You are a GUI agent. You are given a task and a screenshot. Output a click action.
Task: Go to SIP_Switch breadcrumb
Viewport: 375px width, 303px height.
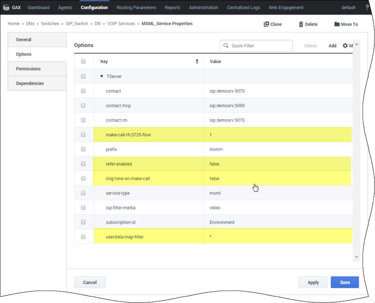pos(77,24)
